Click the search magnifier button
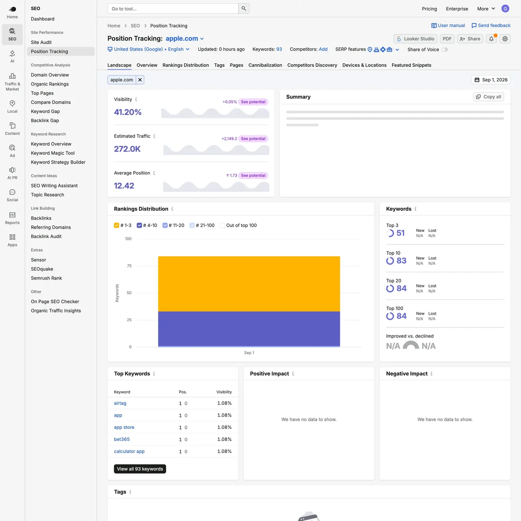Image resolution: width=521 pixels, height=521 pixels. click(x=244, y=9)
